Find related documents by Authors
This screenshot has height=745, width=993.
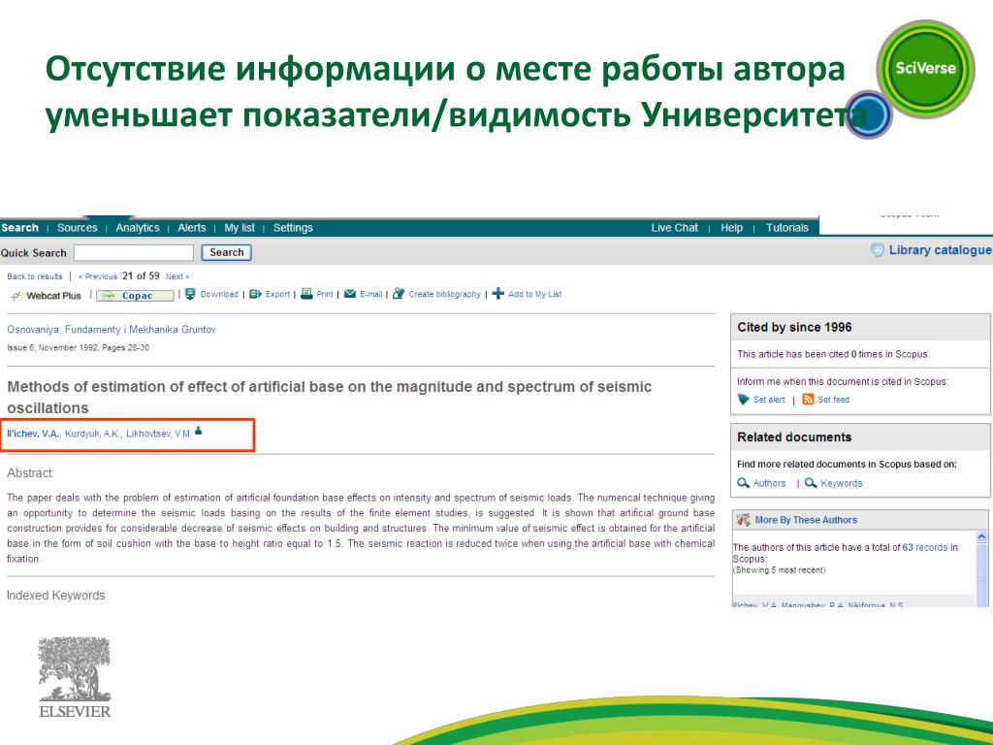[769, 483]
